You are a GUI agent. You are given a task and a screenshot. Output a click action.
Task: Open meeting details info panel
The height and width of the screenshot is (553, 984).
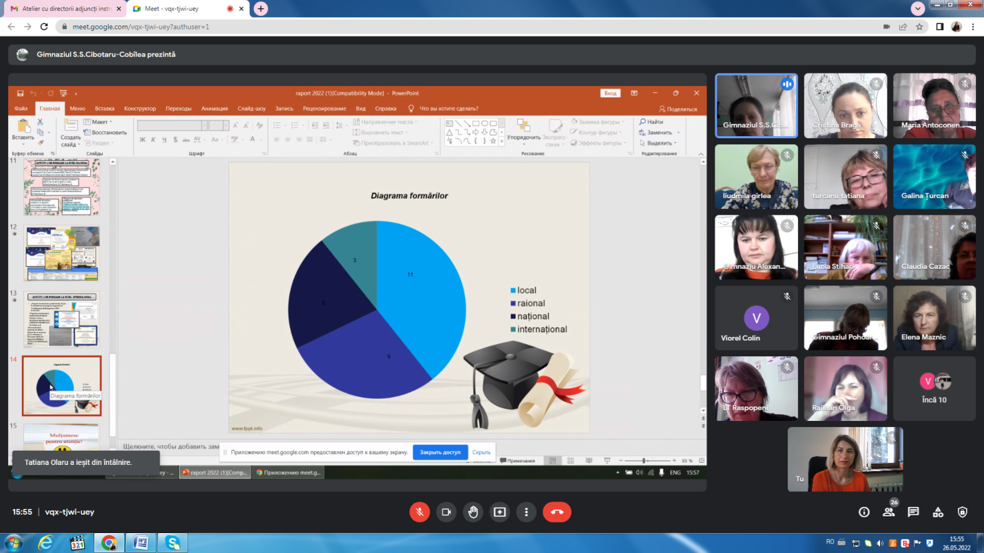click(x=863, y=512)
